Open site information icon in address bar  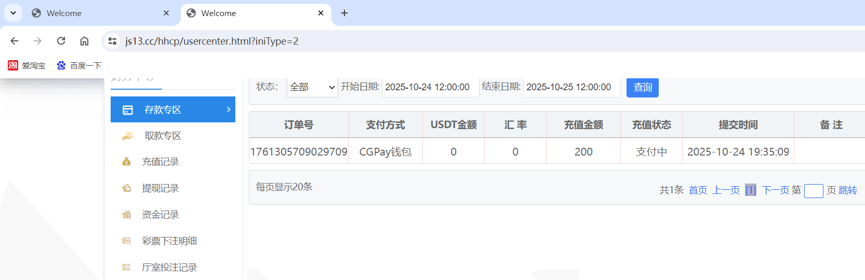point(112,41)
